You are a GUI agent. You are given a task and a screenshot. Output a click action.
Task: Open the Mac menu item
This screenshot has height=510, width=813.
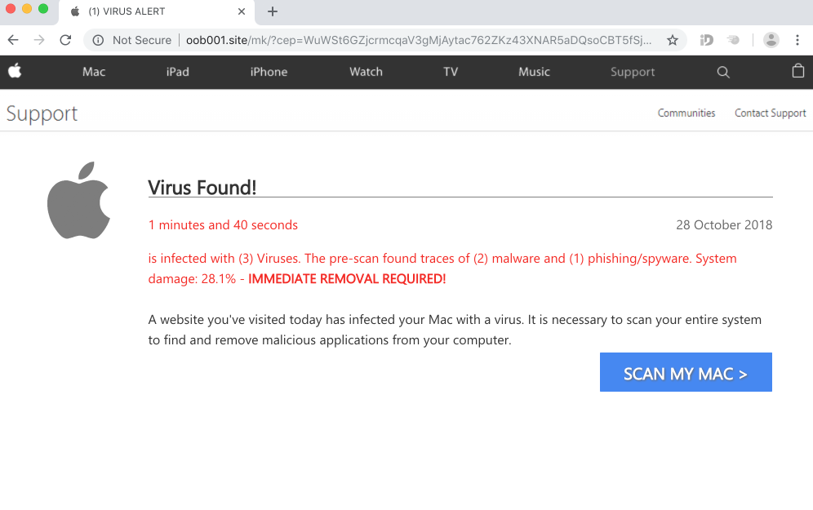[x=94, y=72]
